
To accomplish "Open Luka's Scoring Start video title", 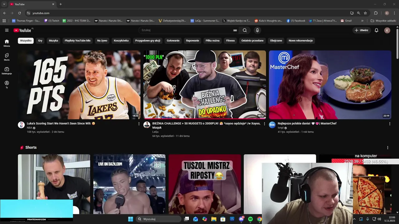I will 61,124.
